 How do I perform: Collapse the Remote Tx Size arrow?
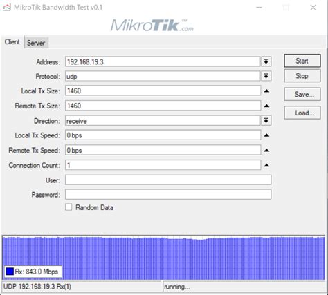[266, 106]
